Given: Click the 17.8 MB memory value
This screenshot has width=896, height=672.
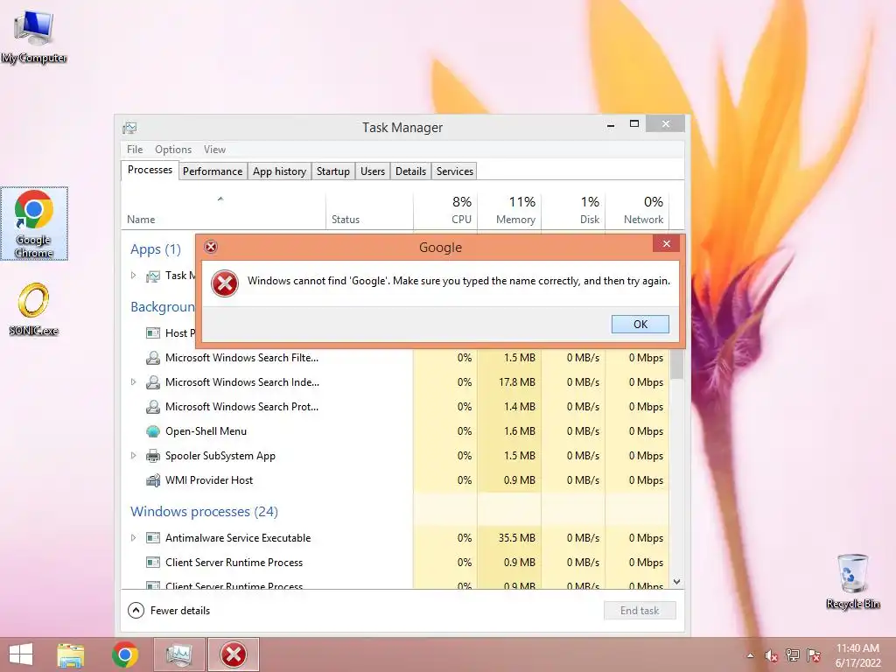Looking at the screenshot, I should 516,382.
